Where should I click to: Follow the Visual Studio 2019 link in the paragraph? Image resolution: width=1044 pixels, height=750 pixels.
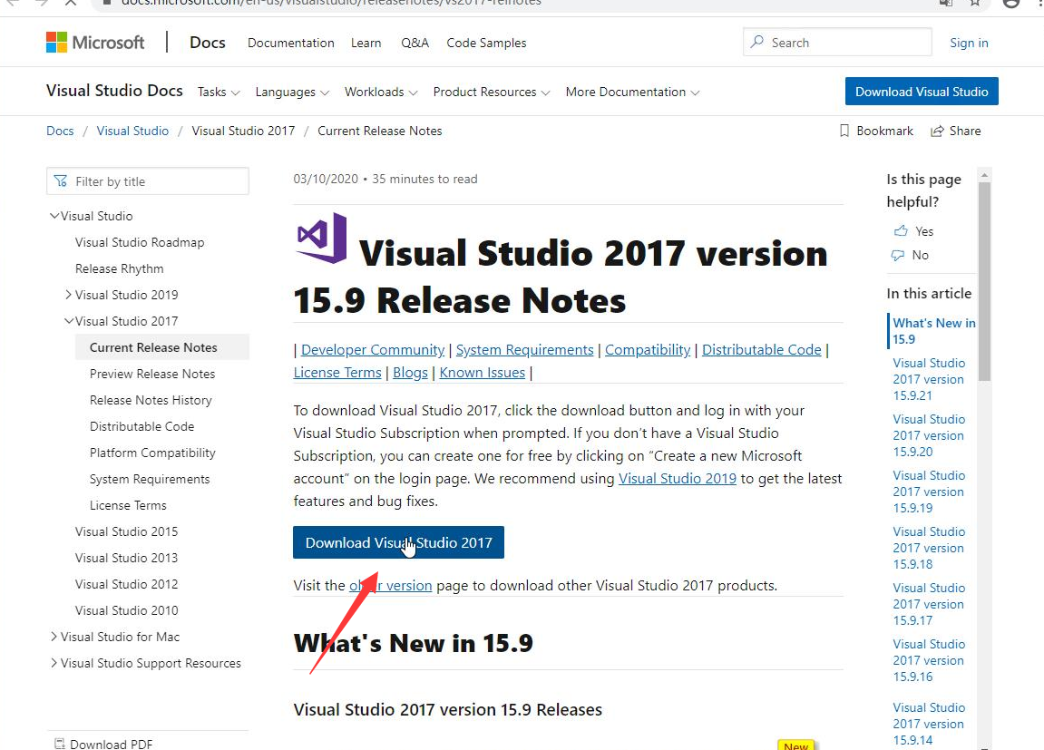tap(678, 479)
